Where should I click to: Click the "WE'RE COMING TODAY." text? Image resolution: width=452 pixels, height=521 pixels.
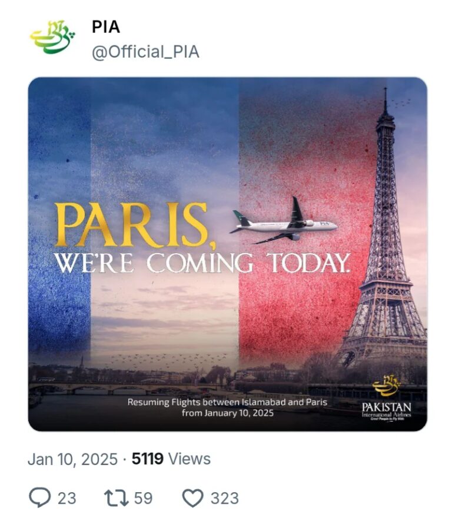(x=202, y=263)
